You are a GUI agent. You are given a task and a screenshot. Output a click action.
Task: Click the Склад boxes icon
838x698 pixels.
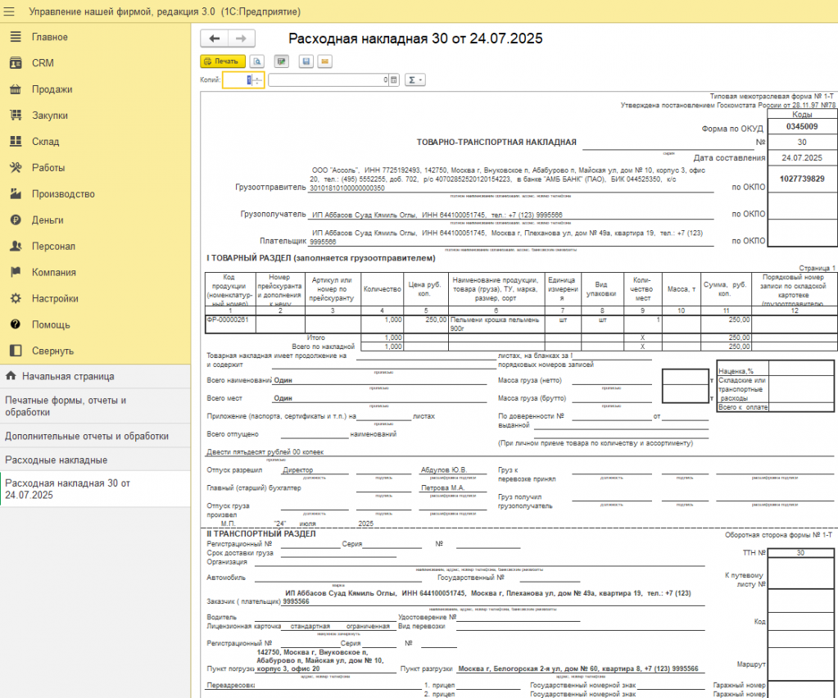[16, 142]
